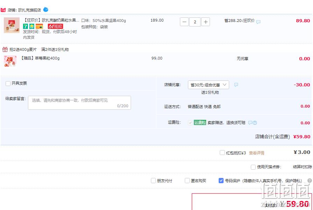Viewport: 313px width, 210px height.
Task: Click the blue Wangwang chat icon beside store name
Action: [x=46, y=9]
